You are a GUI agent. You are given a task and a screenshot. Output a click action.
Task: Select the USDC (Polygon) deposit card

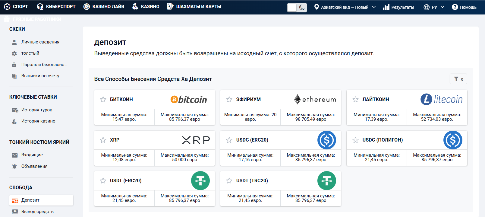click(x=407, y=148)
